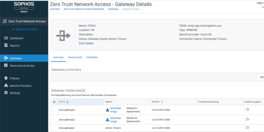264x132 pixels.
Task: Click the 'Name: ZTNA1' text
Action: tap(87, 26)
